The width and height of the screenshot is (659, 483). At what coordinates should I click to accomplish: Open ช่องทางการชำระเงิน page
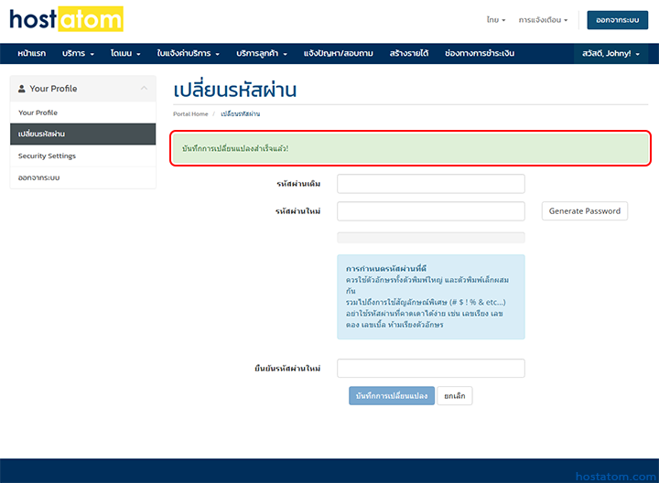tap(479, 54)
